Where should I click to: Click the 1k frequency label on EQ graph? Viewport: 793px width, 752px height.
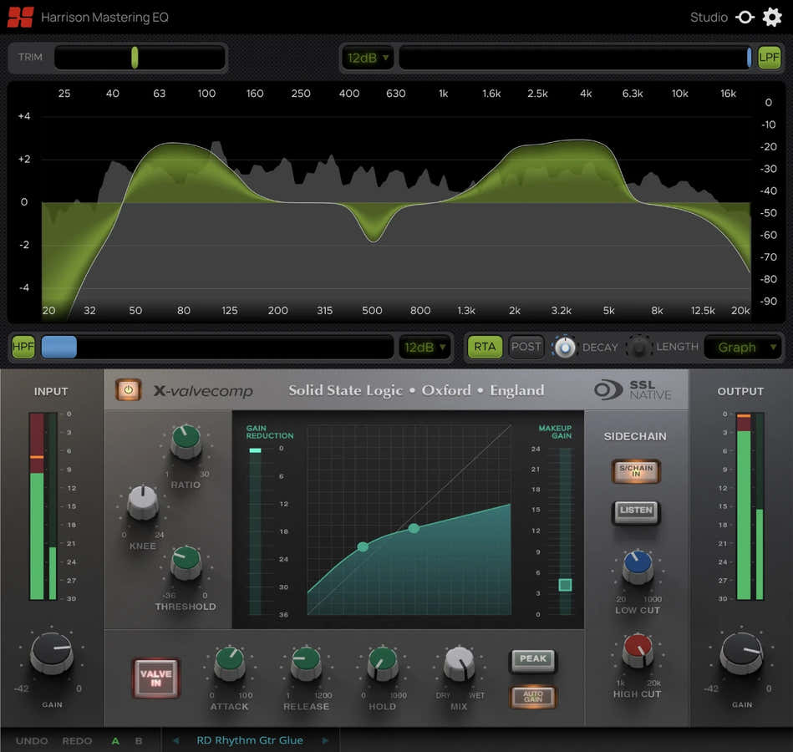click(x=444, y=94)
